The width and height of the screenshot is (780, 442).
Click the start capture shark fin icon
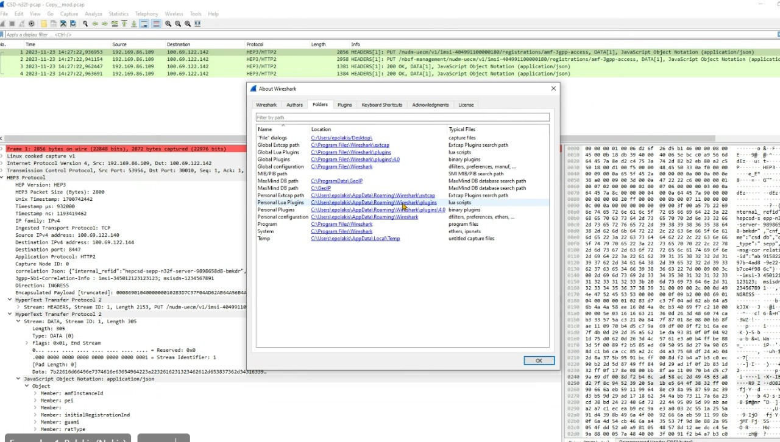click(x=2, y=24)
